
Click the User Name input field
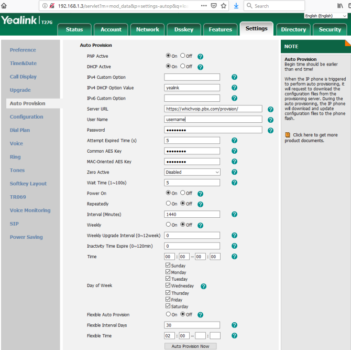(213, 119)
